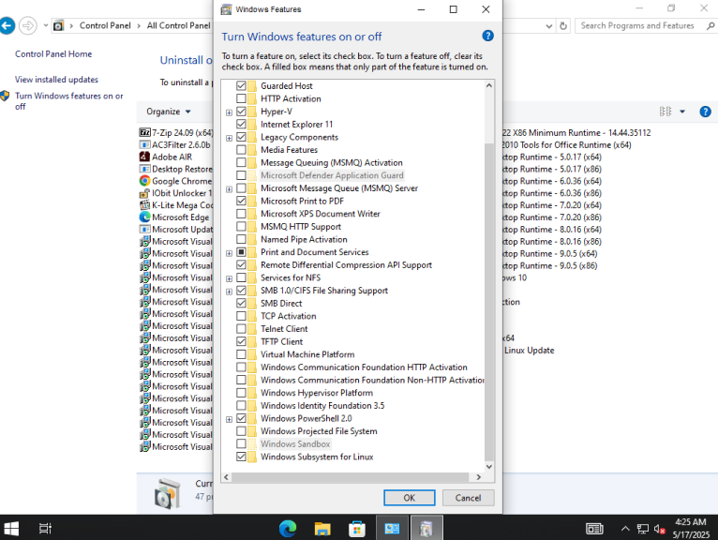The width and height of the screenshot is (718, 540).
Task: Enable Windows Hypervisor Platform checkbox
Action: click(x=241, y=393)
